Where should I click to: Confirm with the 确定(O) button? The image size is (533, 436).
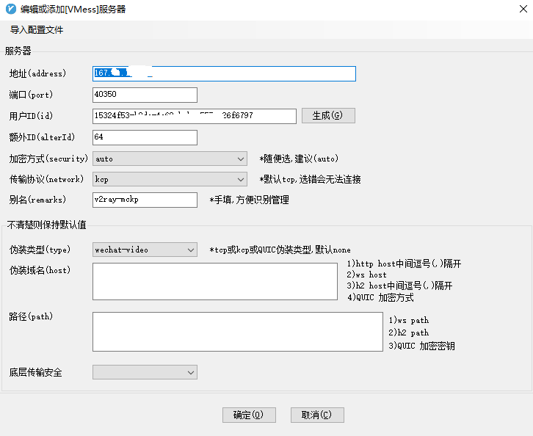[x=249, y=415]
